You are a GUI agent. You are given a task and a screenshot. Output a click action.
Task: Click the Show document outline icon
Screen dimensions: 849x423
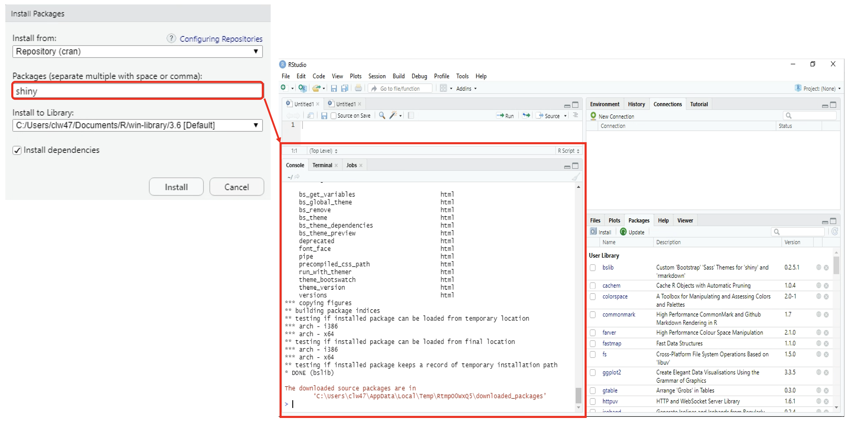pos(575,115)
